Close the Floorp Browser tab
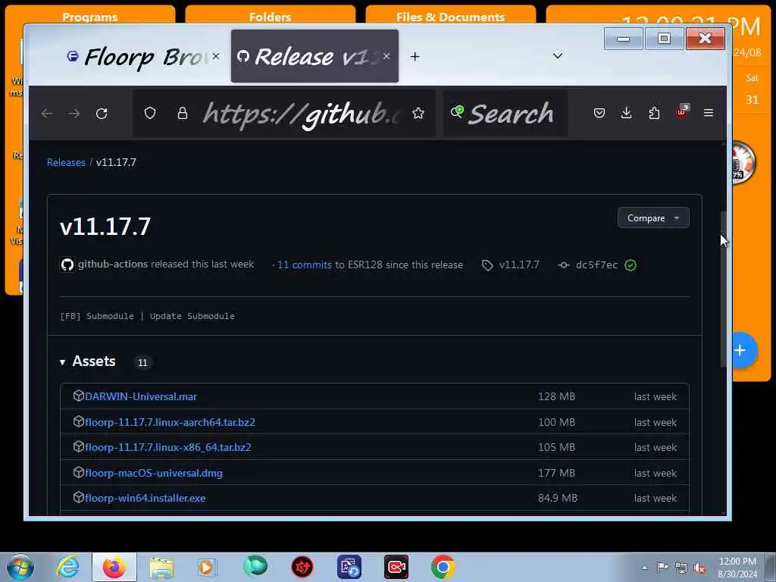Screen dimensions: 776x582 [216, 56]
